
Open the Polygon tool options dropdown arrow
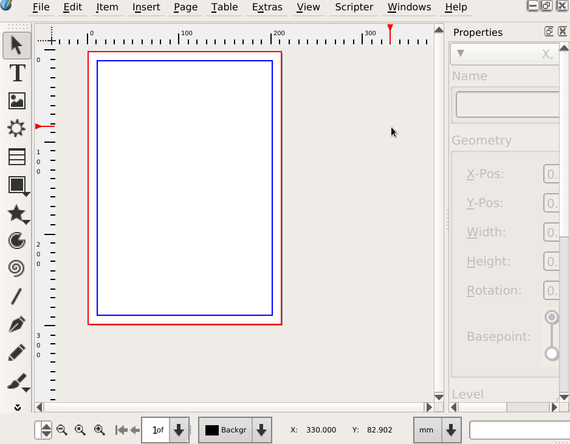click(x=27, y=222)
